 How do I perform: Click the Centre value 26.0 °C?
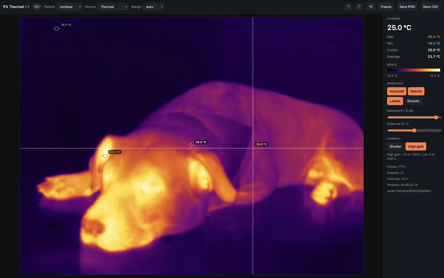[434, 50]
